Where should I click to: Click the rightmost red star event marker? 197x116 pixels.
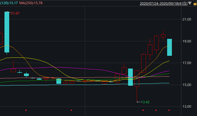coord(169,110)
